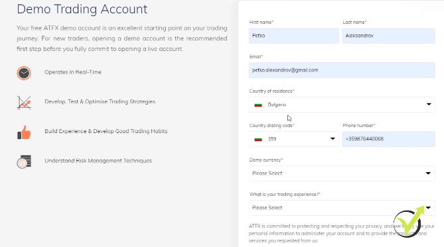Focus the Email input field
This screenshot has width=444, height=247.
click(342, 70)
